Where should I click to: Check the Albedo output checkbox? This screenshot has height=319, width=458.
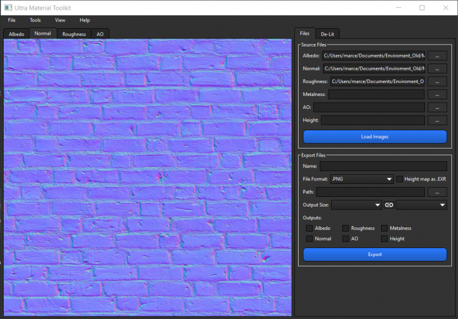pos(309,228)
